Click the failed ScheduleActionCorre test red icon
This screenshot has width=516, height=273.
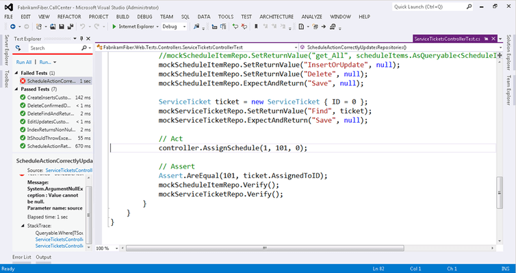tap(23, 81)
